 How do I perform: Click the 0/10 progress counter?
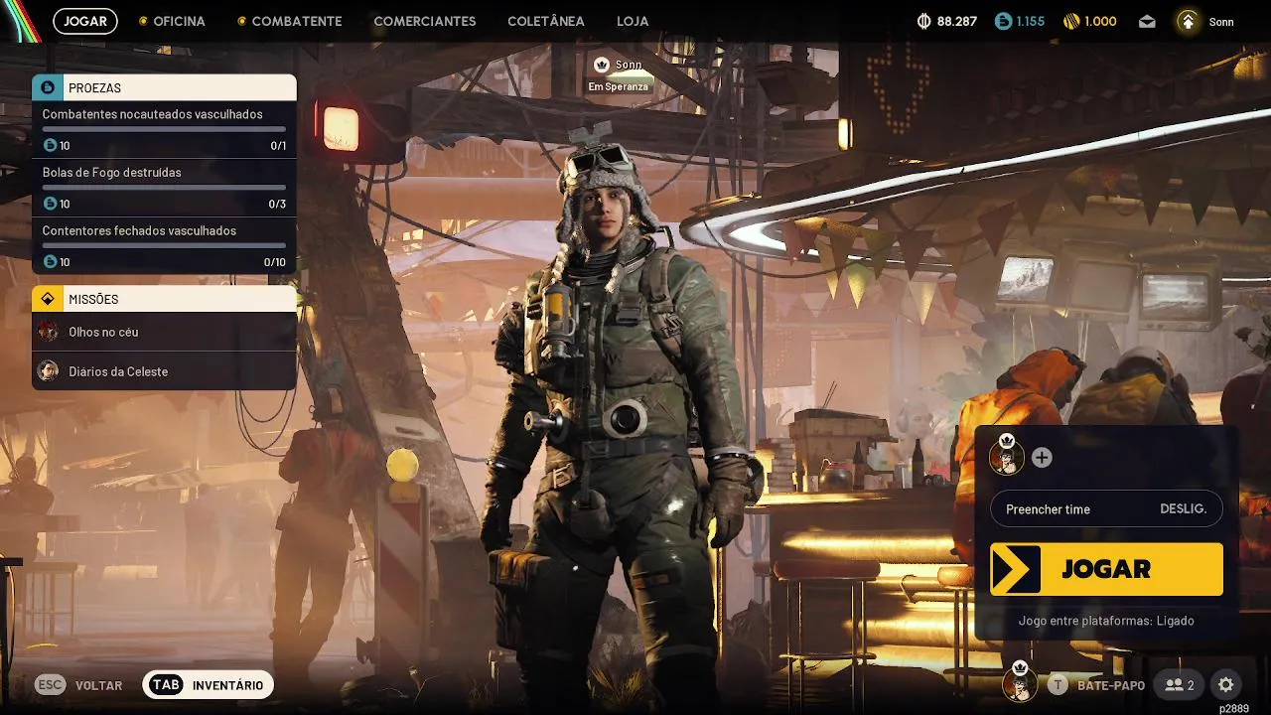(275, 262)
